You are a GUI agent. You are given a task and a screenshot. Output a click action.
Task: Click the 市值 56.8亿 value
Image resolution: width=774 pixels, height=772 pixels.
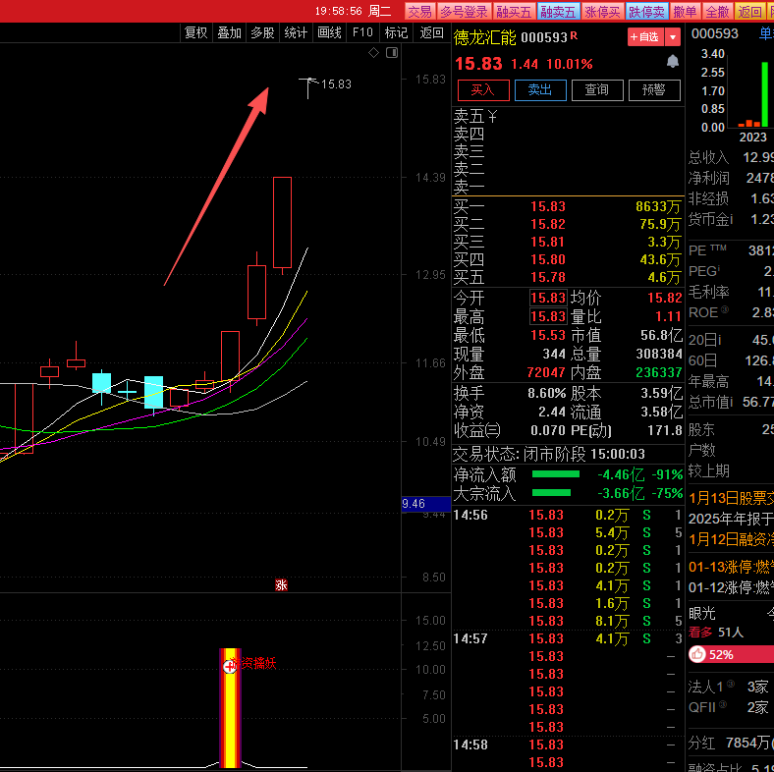(x=661, y=336)
